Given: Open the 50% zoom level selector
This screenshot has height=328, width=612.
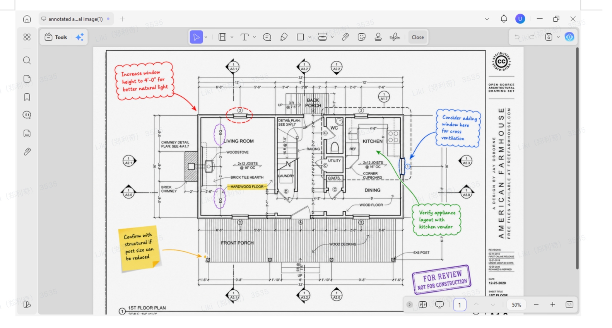Looking at the screenshot, I should [x=516, y=305].
